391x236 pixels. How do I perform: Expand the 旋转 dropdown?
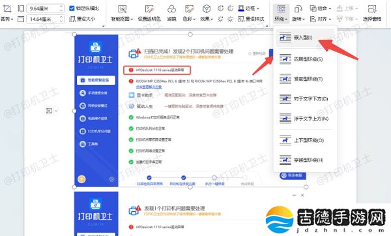(304, 19)
